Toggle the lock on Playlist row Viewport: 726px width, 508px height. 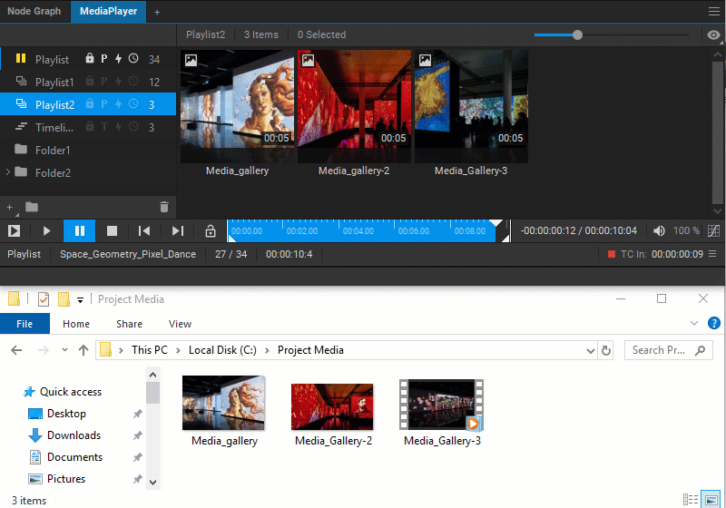coord(90,58)
